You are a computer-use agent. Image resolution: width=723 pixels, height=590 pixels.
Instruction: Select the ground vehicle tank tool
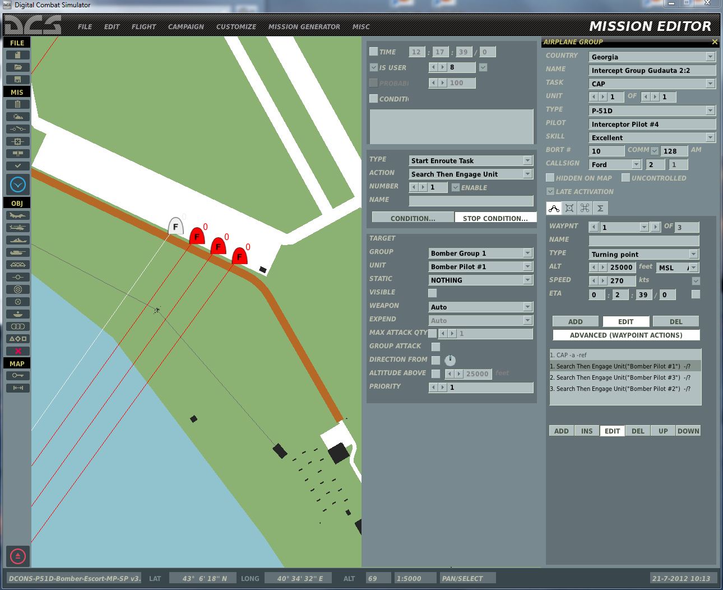click(x=17, y=252)
